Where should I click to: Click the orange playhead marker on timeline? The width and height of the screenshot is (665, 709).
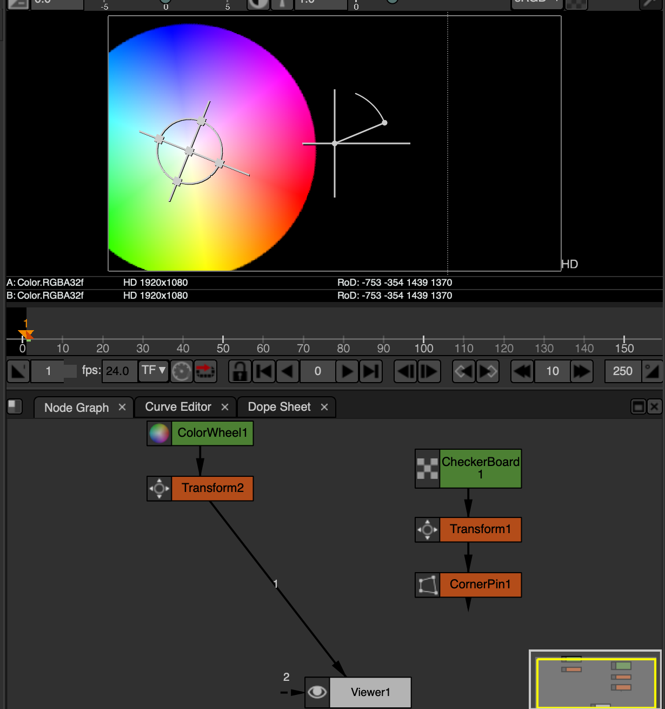(x=25, y=334)
